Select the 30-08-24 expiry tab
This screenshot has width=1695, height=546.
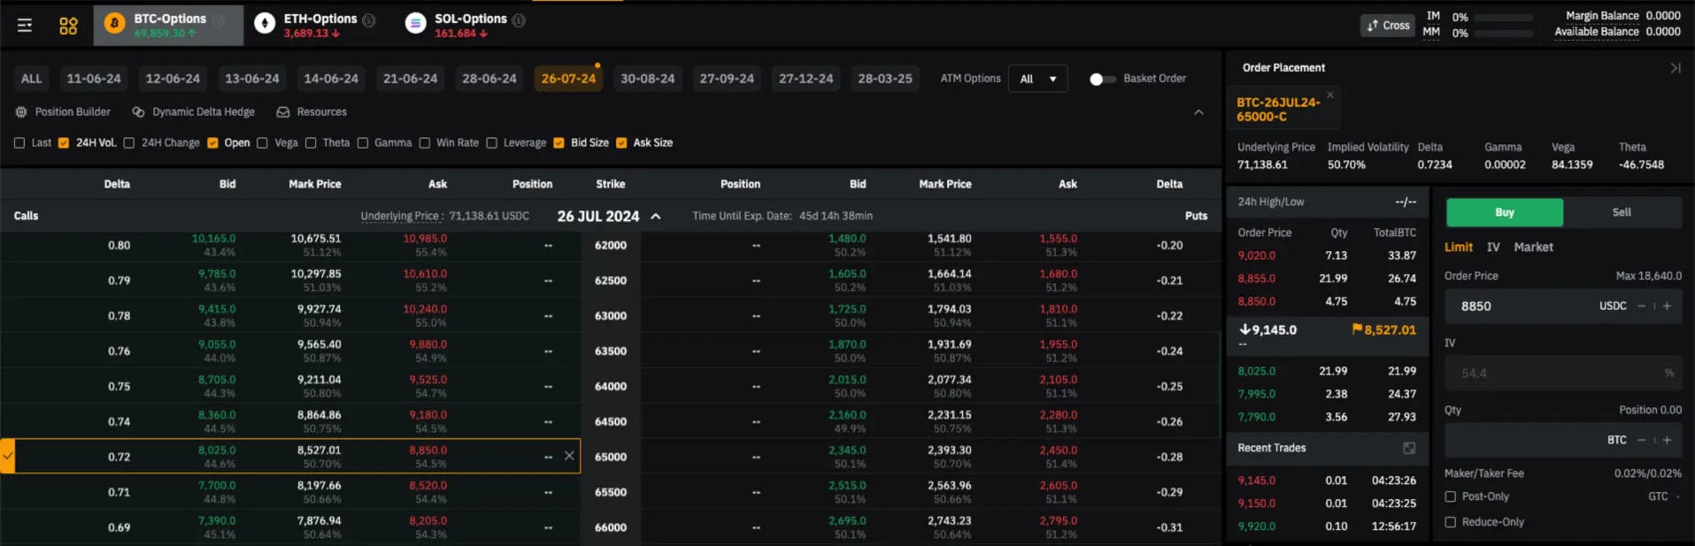(647, 79)
